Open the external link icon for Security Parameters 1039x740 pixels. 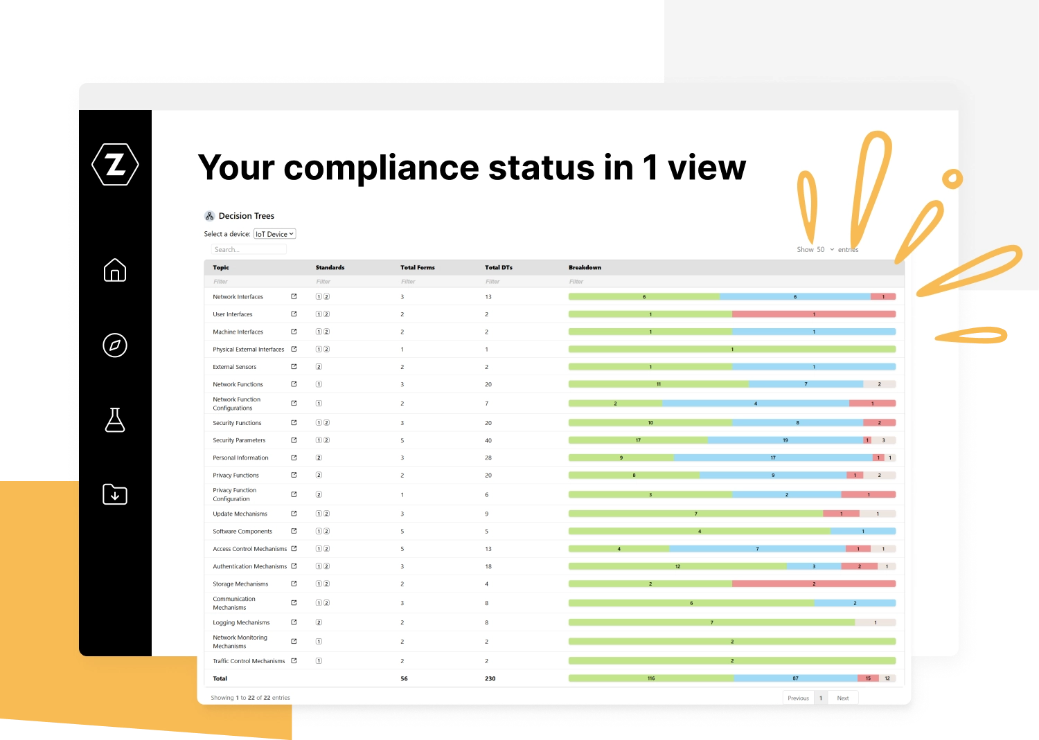click(294, 440)
